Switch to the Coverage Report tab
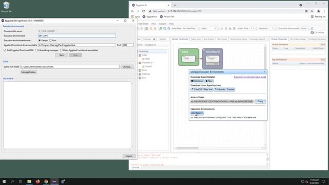Image resolution: width=329 pixels, height=185 pixels. pyautogui.click(x=257, y=39)
